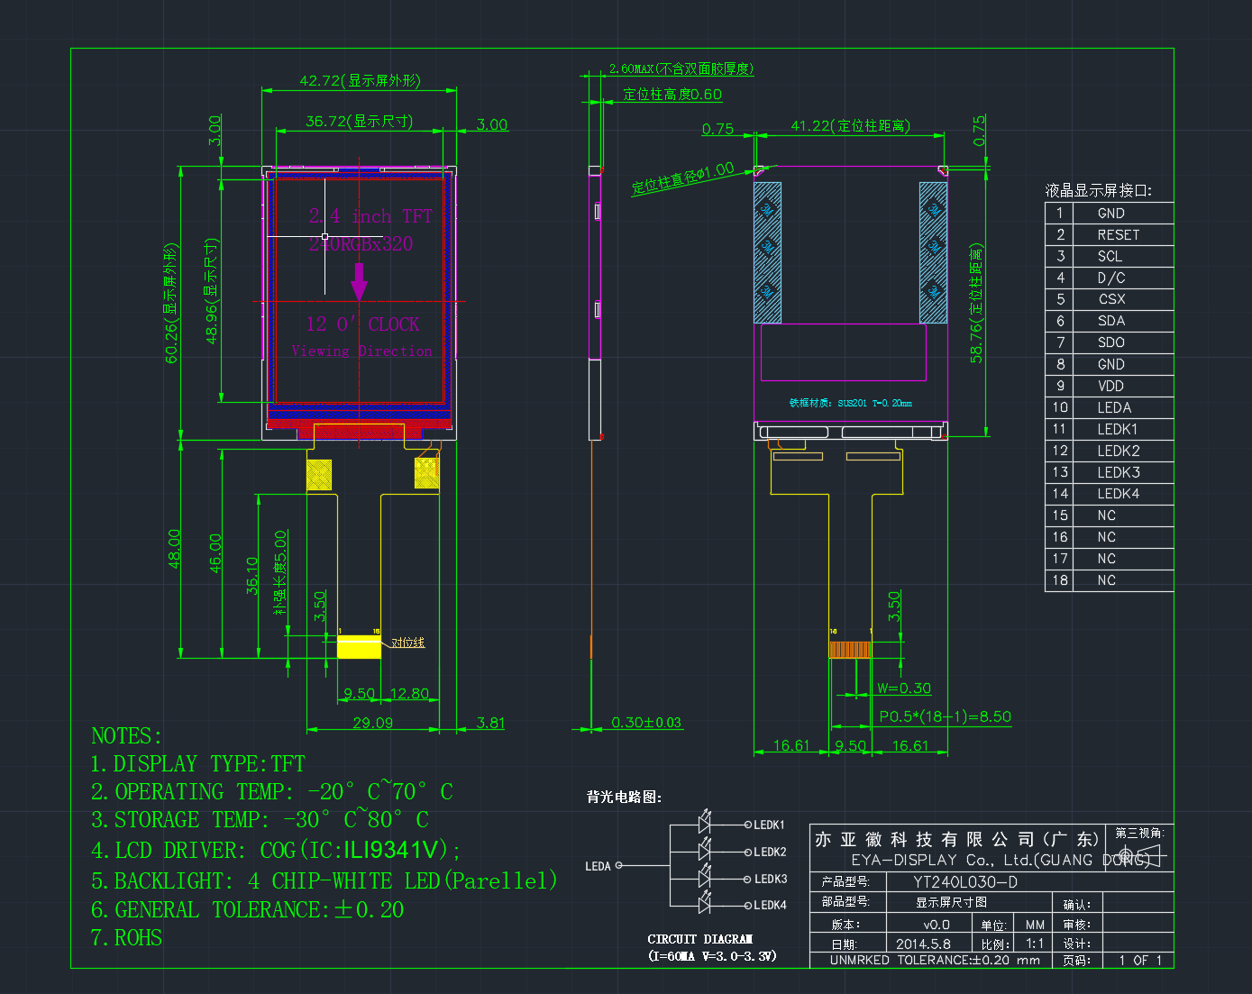
Task: Click the YT240L030-D product model cell
Action: coord(965,882)
